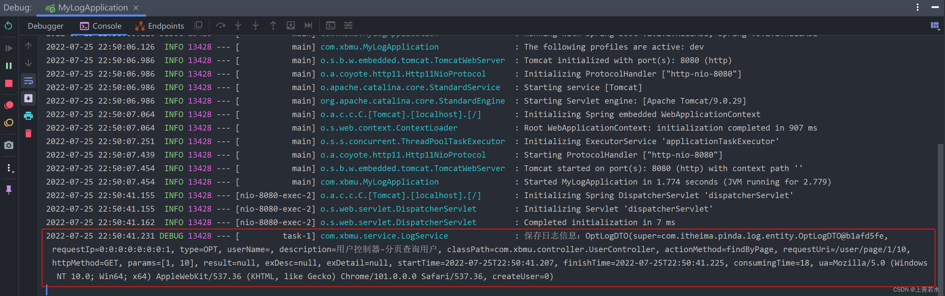The height and width of the screenshot is (296, 945).
Task: Clear all console output with trash icon
Action: pos(28,133)
